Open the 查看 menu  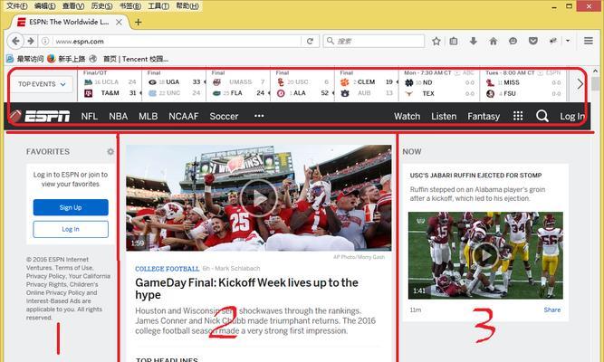tap(73, 5)
